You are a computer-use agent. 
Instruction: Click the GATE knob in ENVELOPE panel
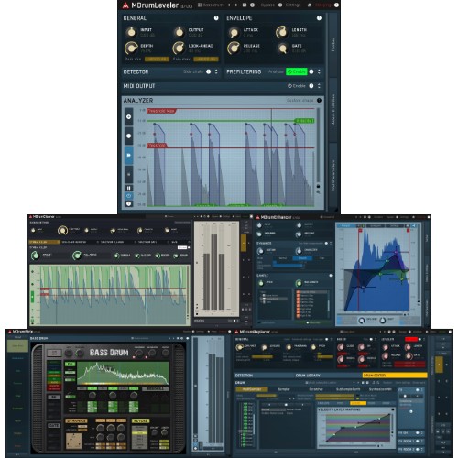(283, 48)
